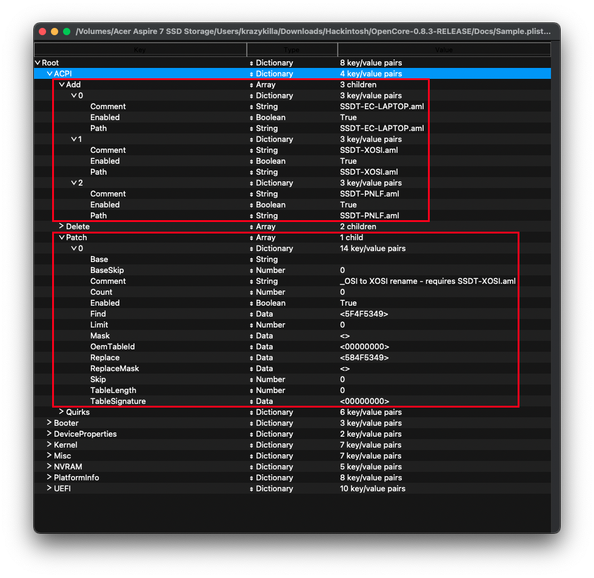Select the Find value <5F4F5349>

(x=364, y=314)
